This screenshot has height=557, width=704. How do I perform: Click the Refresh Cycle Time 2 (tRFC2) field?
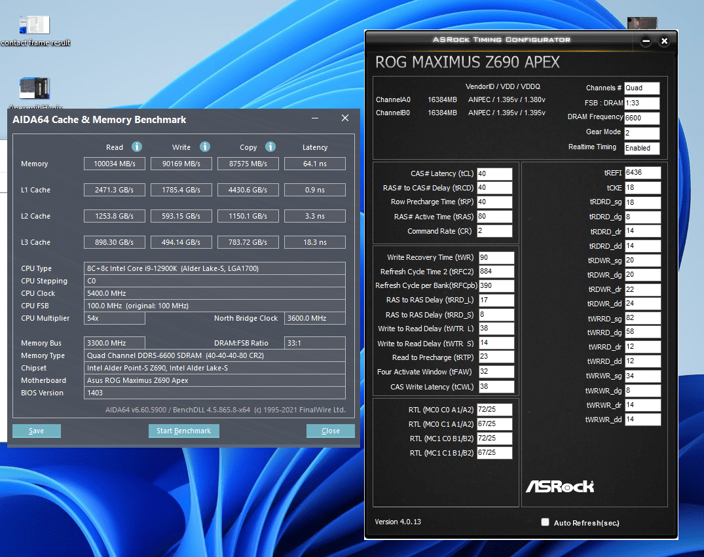[x=496, y=272]
